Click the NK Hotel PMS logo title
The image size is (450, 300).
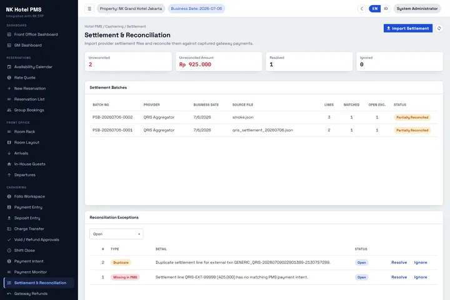tap(24, 9)
